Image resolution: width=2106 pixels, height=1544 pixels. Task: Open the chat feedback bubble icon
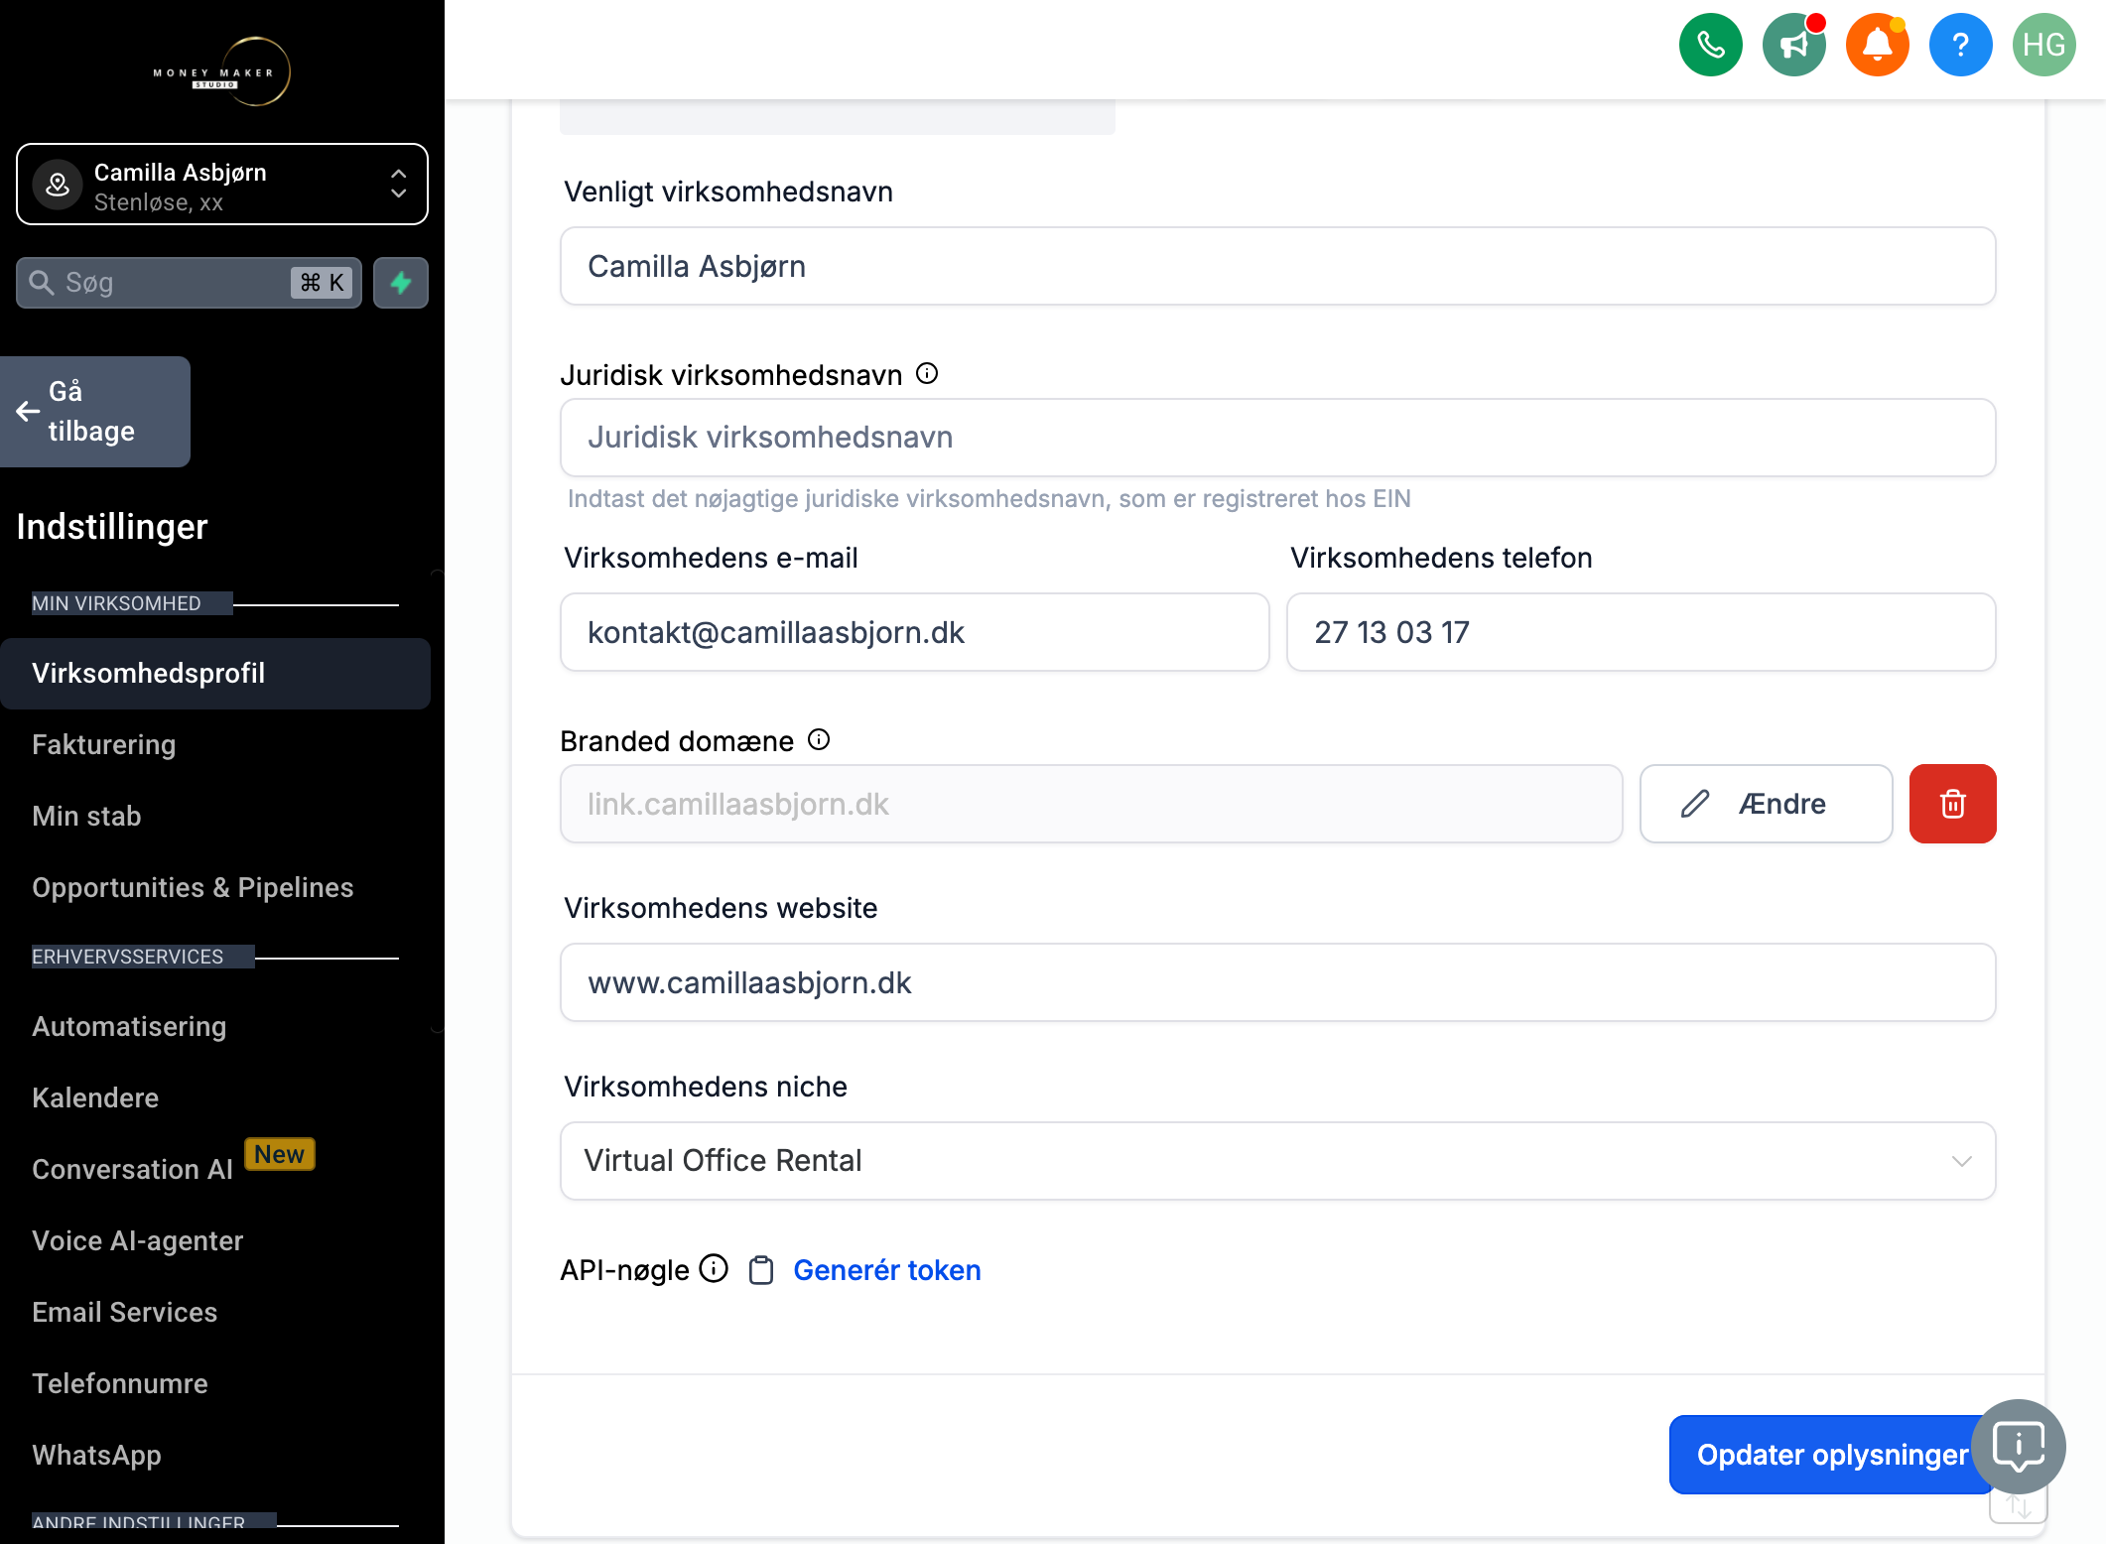pos(2018,1446)
